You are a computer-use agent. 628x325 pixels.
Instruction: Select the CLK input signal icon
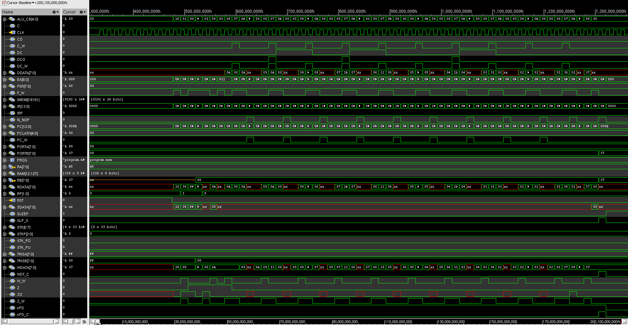(x=12, y=33)
